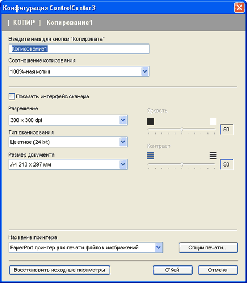247x283 pixels.
Task: Click the black high contrast icon
Action: pos(213,156)
